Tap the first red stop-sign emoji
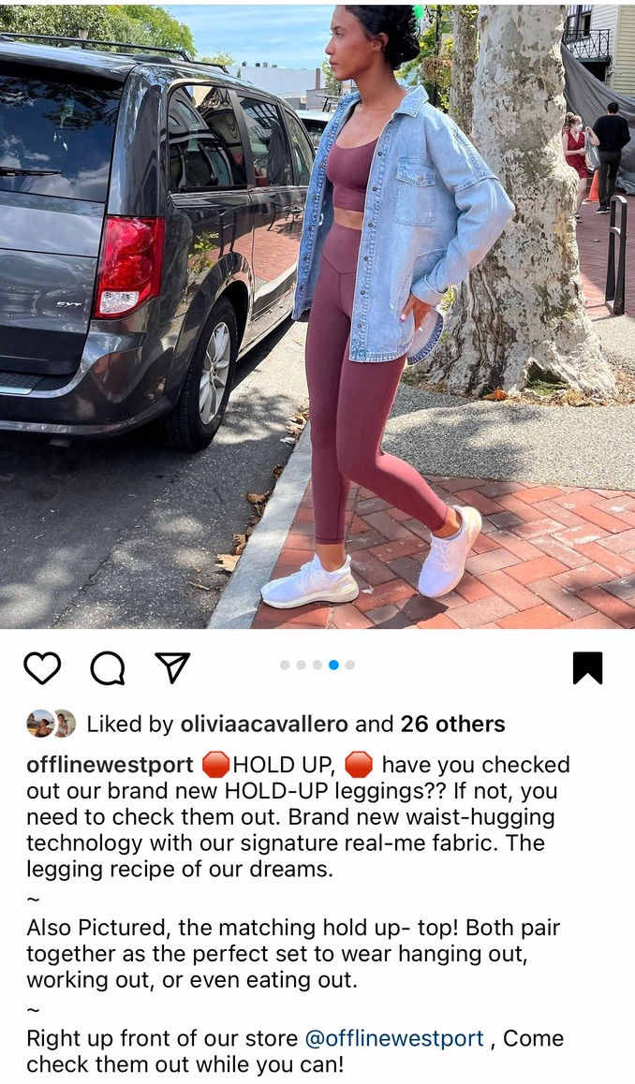The height and width of the screenshot is (1084, 635). pos(215,766)
